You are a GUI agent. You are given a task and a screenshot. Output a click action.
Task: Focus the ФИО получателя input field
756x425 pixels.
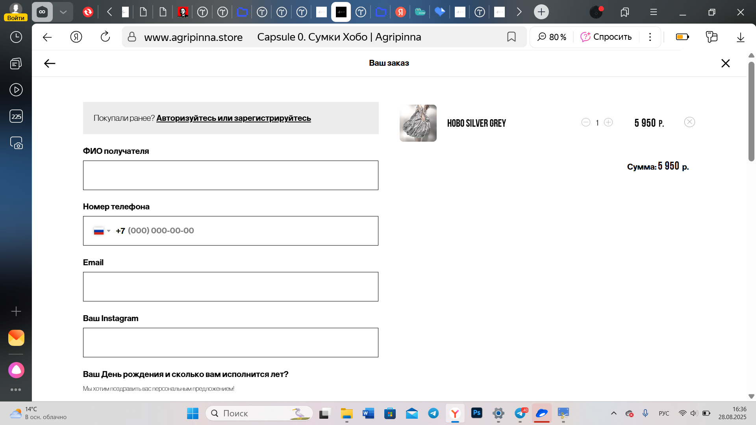coord(231,175)
